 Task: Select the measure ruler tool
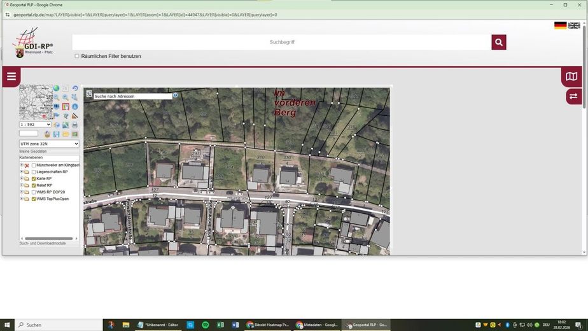pos(75,116)
